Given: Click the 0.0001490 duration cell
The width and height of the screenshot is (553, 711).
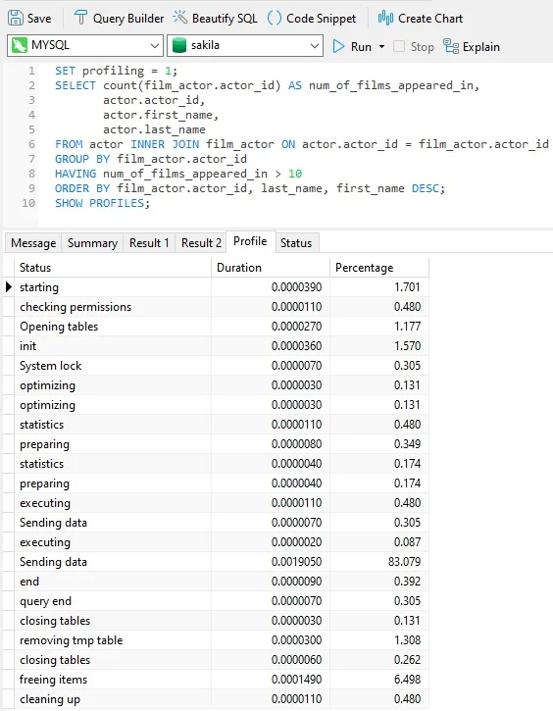Looking at the screenshot, I should pos(271,680).
